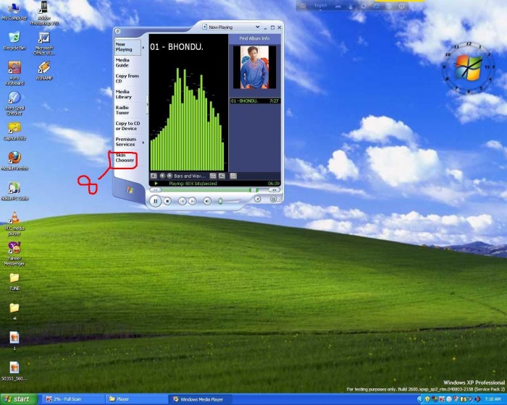Select the album art thumbnail
Viewport: 507px width, 405px height.
(254, 67)
